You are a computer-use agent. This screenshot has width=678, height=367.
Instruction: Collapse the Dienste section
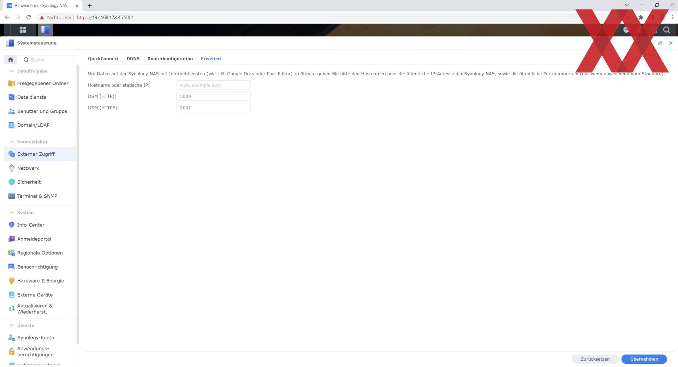point(12,325)
